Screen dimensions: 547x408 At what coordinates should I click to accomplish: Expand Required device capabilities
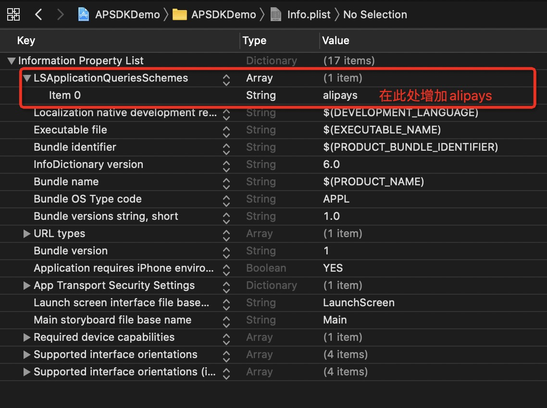(x=27, y=337)
